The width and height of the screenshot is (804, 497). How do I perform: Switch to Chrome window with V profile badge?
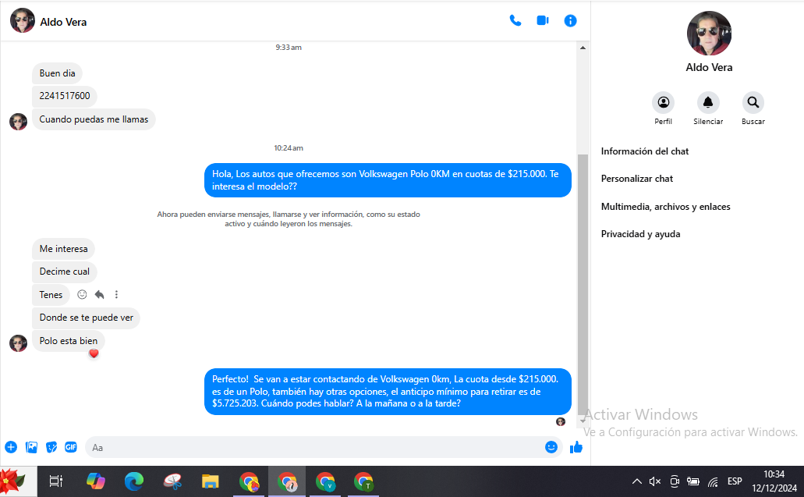pyautogui.click(x=325, y=481)
